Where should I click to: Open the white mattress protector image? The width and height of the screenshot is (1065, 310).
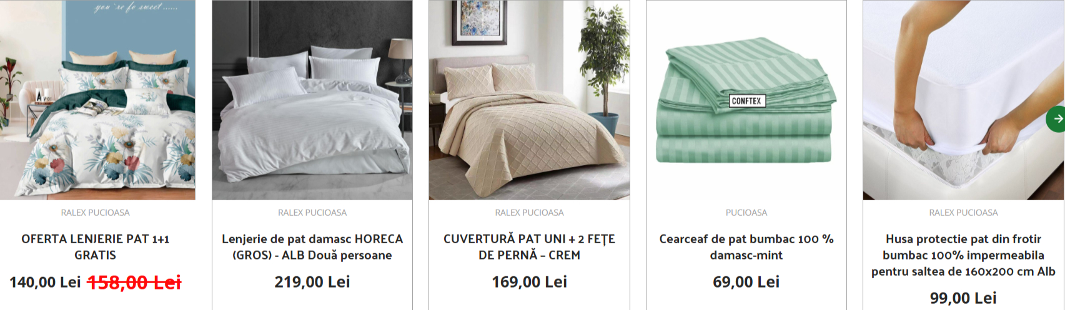point(963,100)
